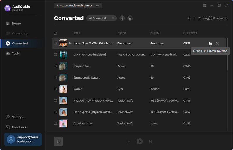
Task: Click the 'The Kid LAROI, Justin...' artist cell
Action: (131, 55)
